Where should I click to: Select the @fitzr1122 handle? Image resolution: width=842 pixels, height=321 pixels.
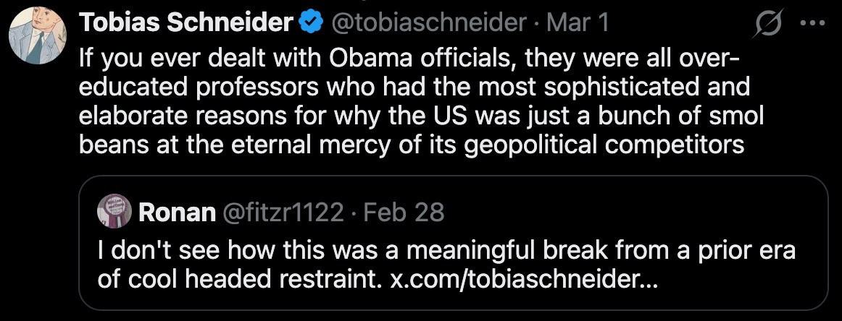283,213
